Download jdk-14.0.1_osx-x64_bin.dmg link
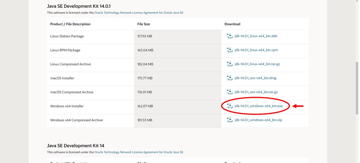360x163 pixels. point(256,78)
